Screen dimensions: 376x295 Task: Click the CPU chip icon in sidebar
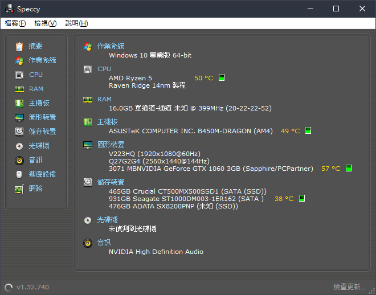pos(19,75)
